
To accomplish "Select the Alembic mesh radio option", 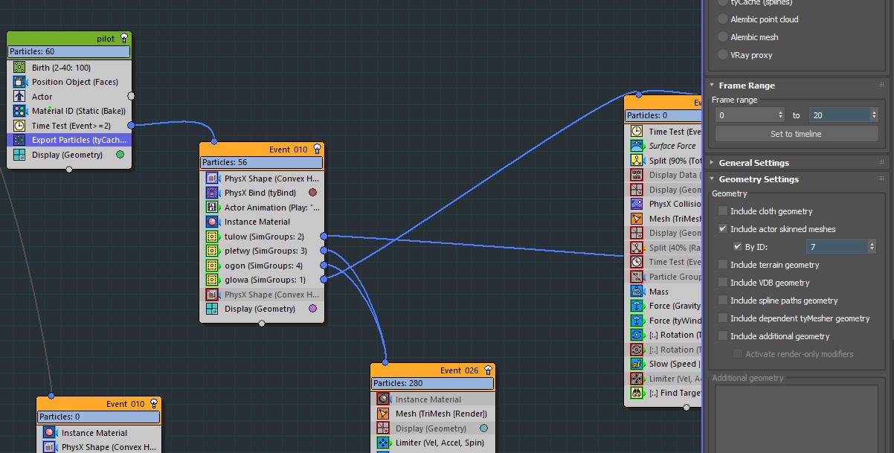I will click(x=723, y=37).
